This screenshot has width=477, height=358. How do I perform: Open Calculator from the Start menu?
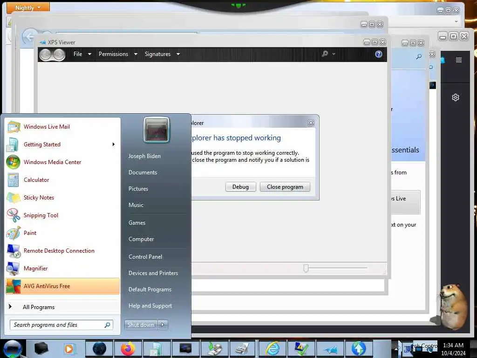(62, 179)
